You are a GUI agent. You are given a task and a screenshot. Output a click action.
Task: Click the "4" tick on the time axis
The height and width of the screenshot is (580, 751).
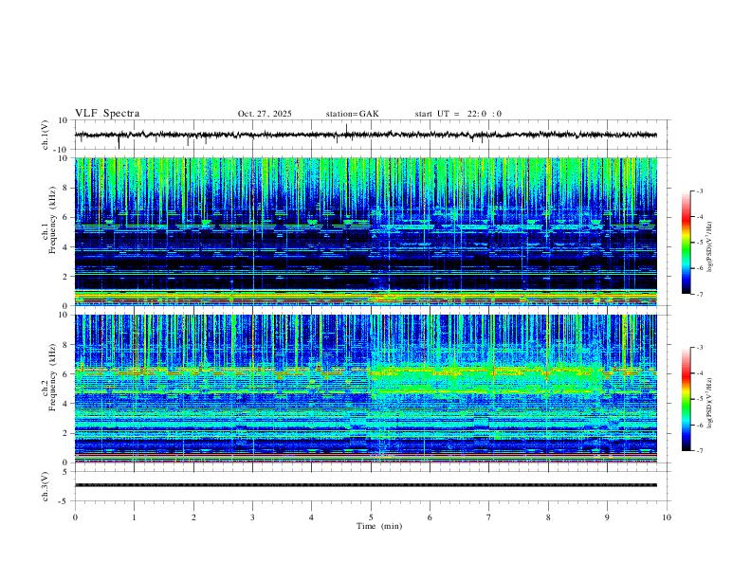312,517
